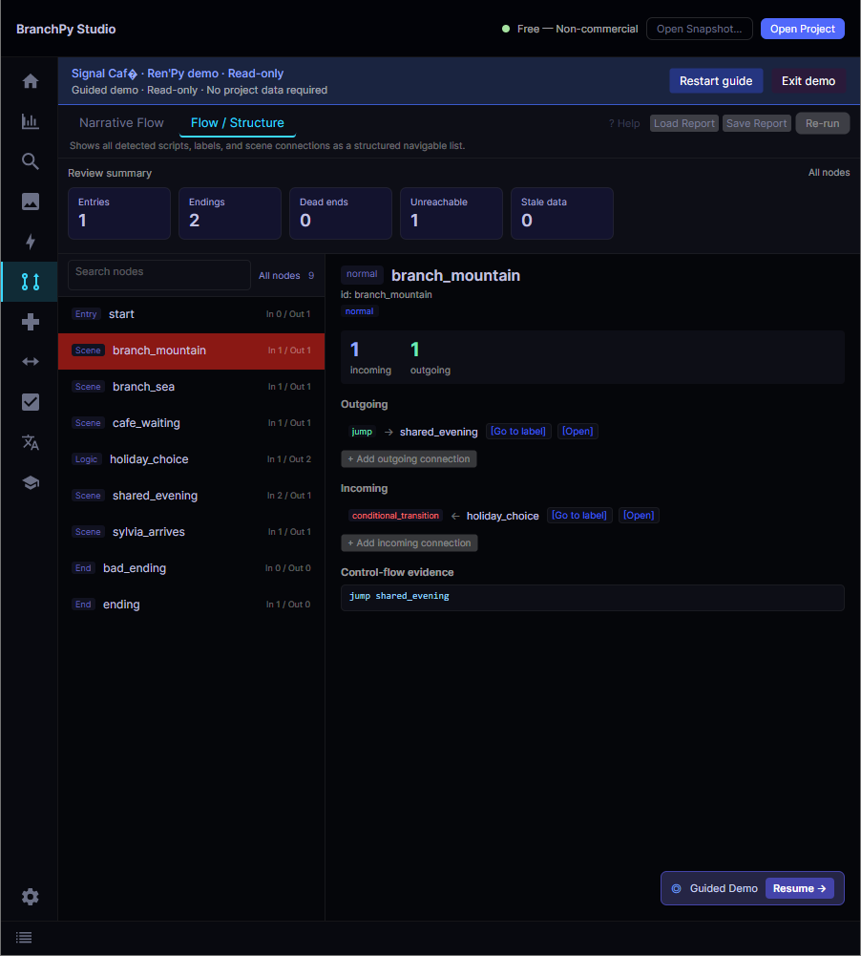Select the Flow / Structure tab
The image size is (861, 956).
tap(237, 122)
